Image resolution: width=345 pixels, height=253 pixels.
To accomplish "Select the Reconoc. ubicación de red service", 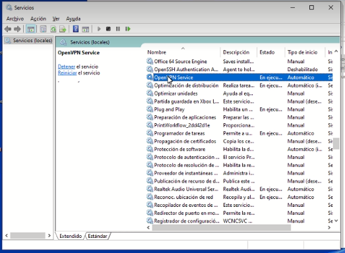I will point(239,197).
